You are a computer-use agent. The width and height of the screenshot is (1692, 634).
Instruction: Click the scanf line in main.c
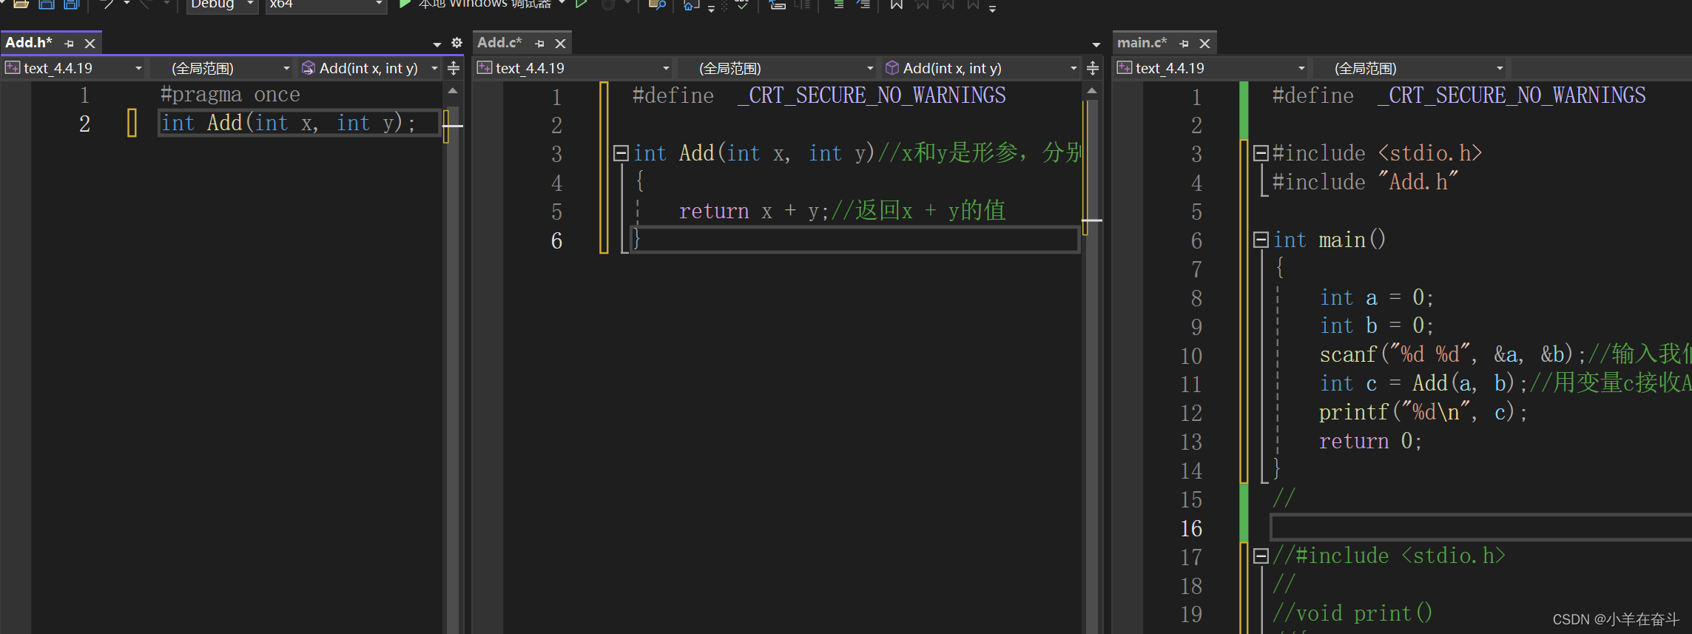tap(1452, 354)
